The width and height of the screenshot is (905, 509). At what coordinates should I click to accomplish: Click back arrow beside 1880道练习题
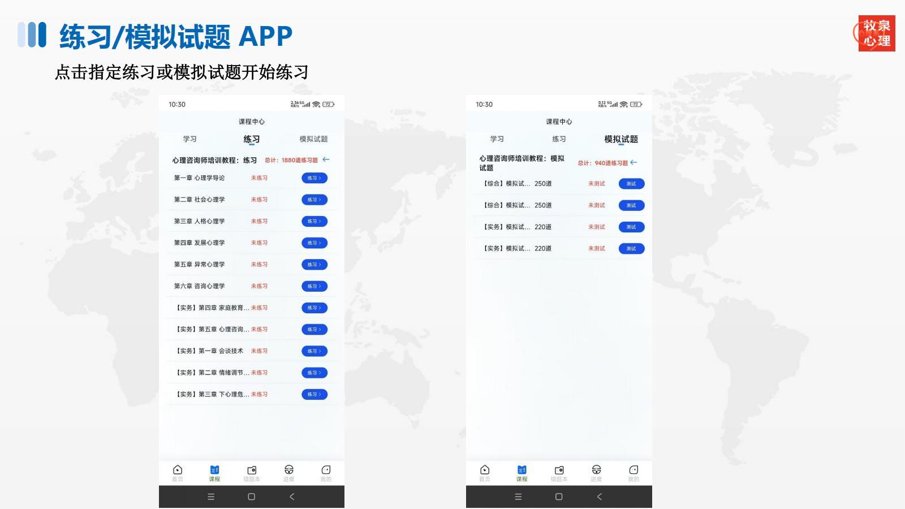[x=326, y=159]
